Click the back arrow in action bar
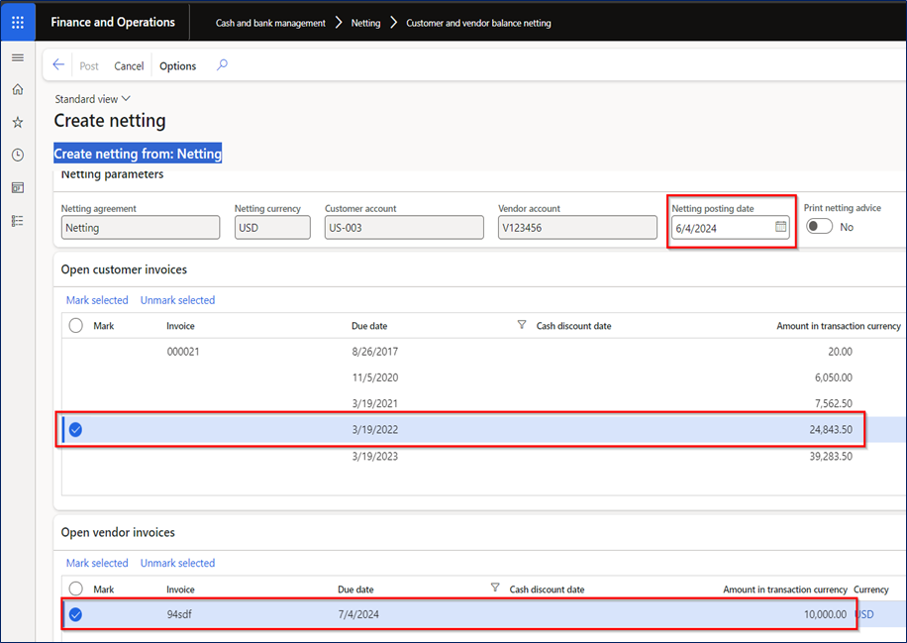 [x=58, y=64]
